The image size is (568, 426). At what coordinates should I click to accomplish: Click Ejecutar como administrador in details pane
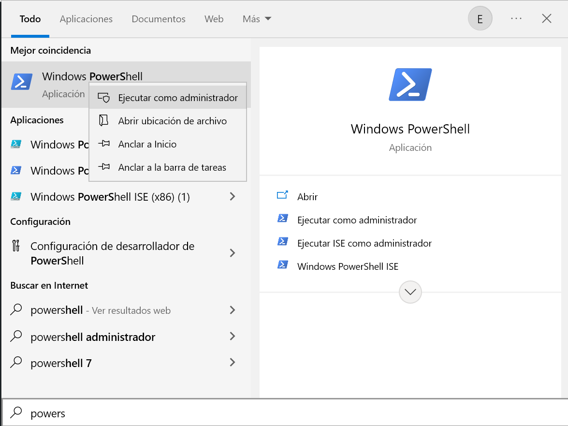tap(357, 220)
